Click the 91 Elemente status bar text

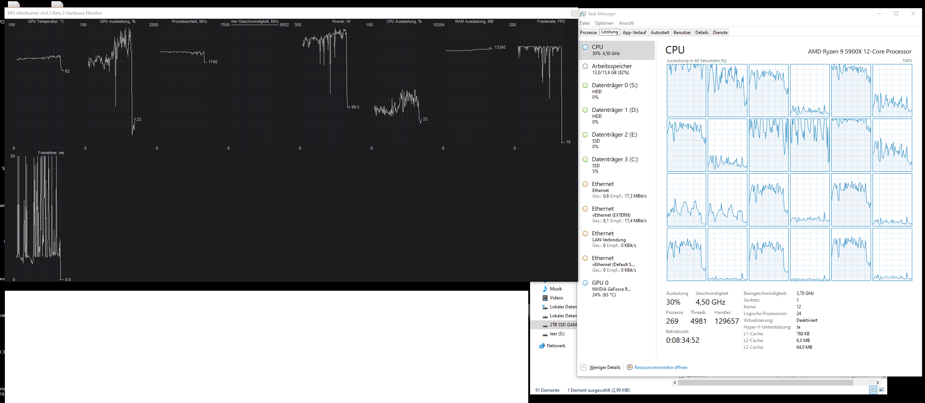pos(547,390)
